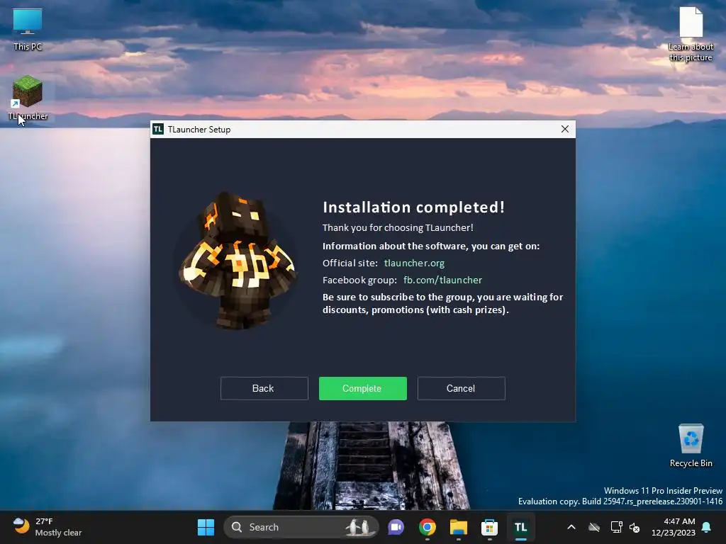This screenshot has height=544, width=726.
Task: Open the network status tray icon
Action: tap(616, 527)
